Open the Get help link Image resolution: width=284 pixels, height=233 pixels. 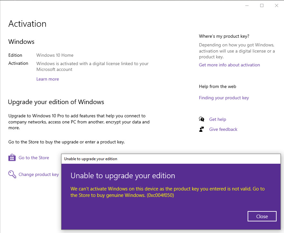coord(218,119)
